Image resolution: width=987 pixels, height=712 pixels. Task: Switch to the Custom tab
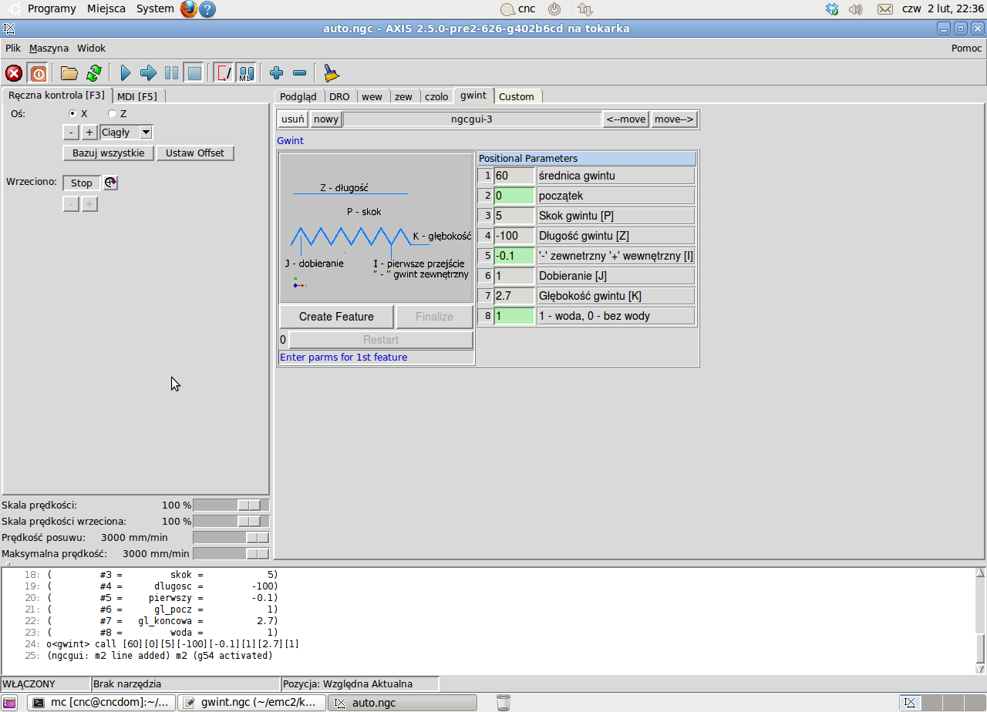tap(517, 96)
